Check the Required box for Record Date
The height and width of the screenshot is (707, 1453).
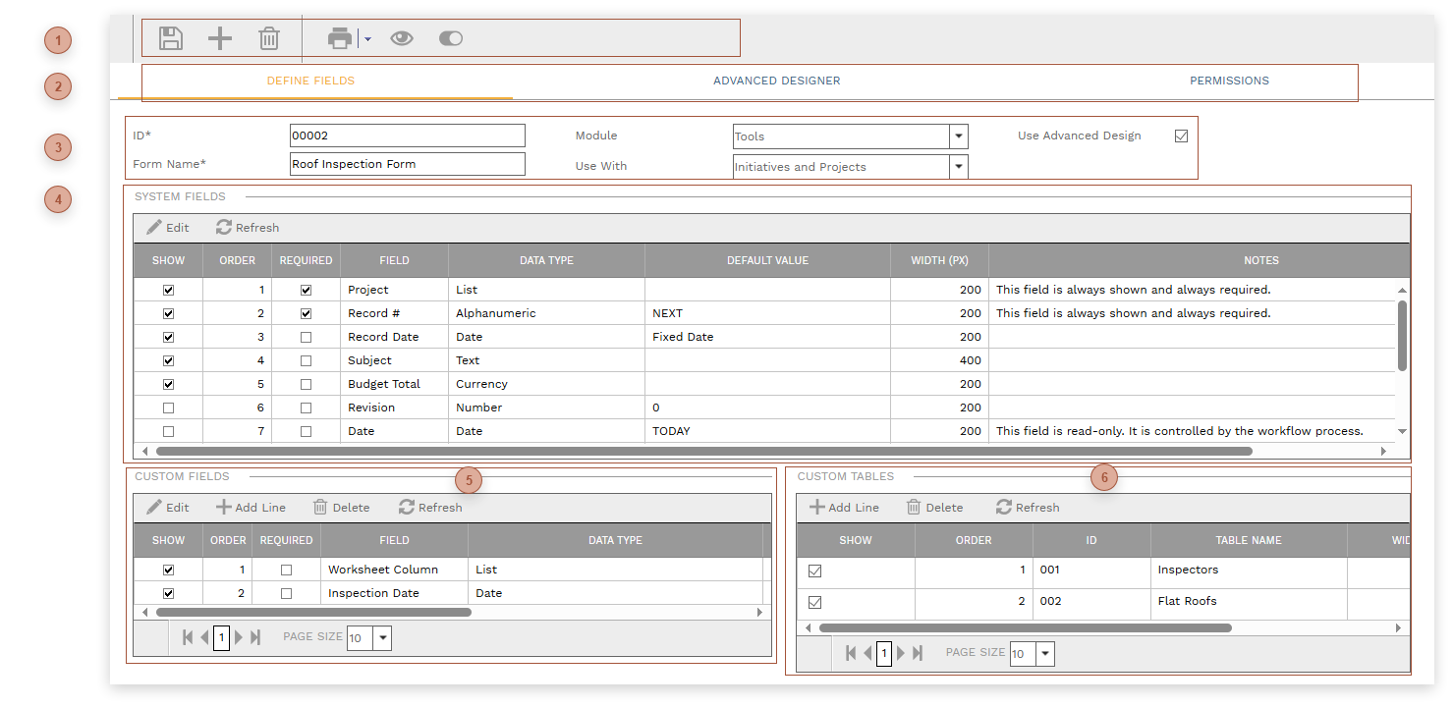pyautogui.click(x=306, y=336)
